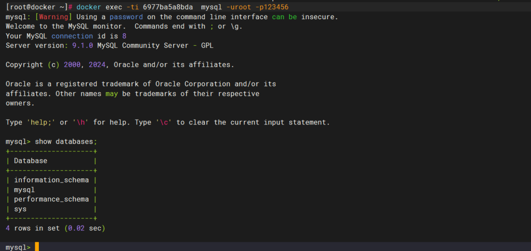Click the Database column header
This screenshot has width=531, height=251.
tap(31, 161)
